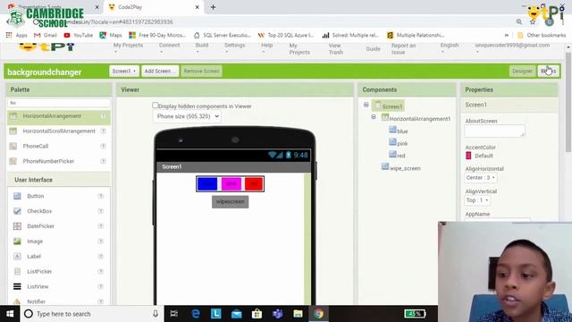The width and height of the screenshot is (572, 322).
Task: Select HorizontalArrangement in the palette
Action: click(x=52, y=116)
